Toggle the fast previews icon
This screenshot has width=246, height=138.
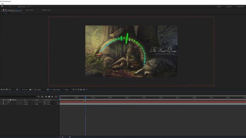(x=76, y=90)
